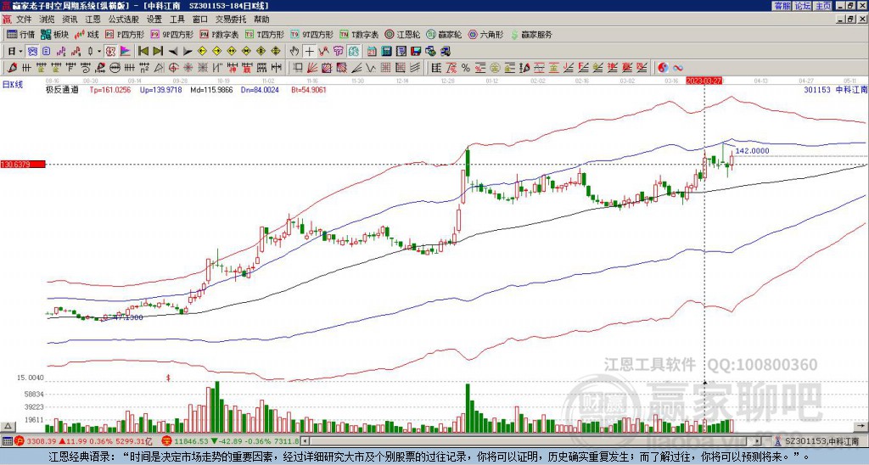
Task: Click the 客服 button in title bar
Action: tap(782, 6)
